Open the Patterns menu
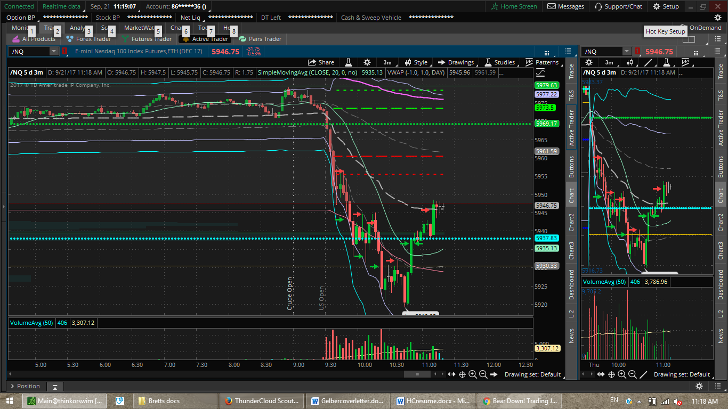The height and width of the screenshot is (409, 728). coord(542,62)
